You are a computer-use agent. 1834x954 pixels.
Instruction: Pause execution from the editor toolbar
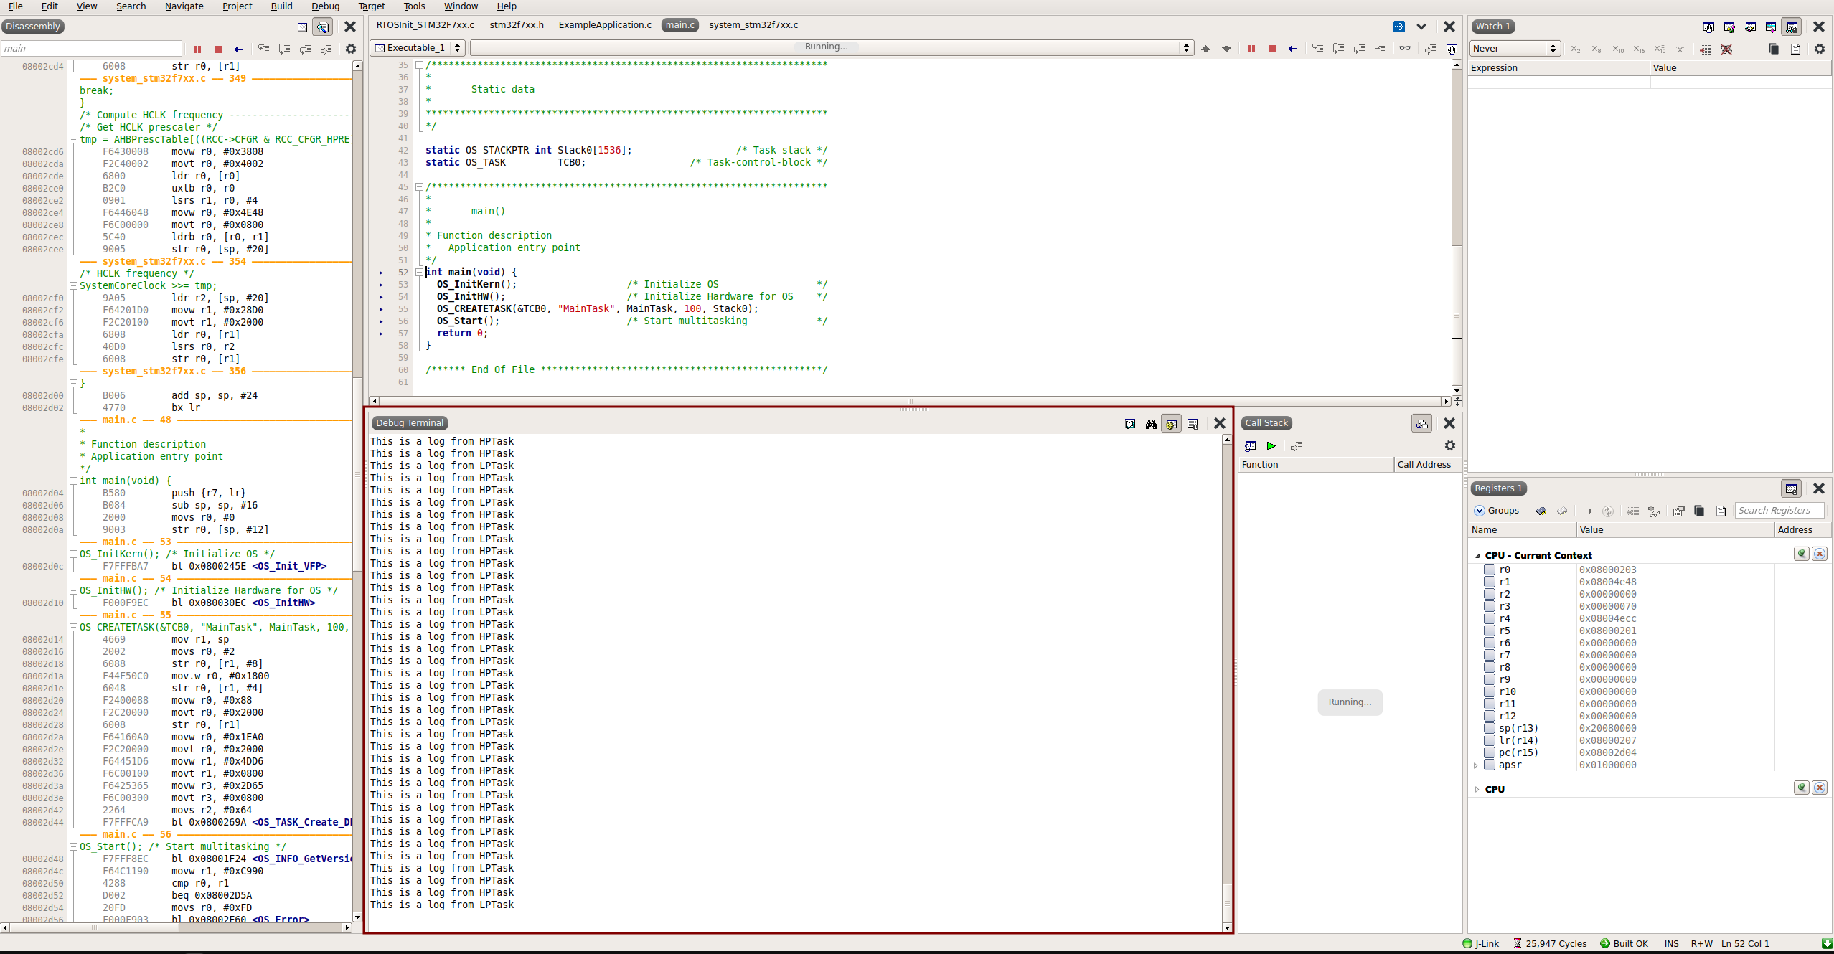tap(1251, 49)
